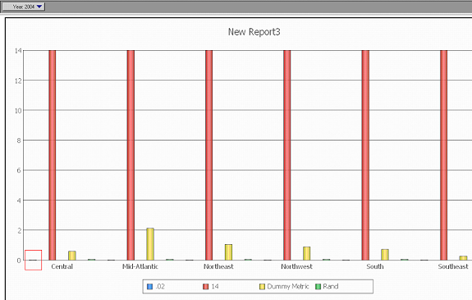Select the yellow Dummy Metric bar for Northwest
The width and height of the screenshot is (472, 300).
[x=307, y=254]
